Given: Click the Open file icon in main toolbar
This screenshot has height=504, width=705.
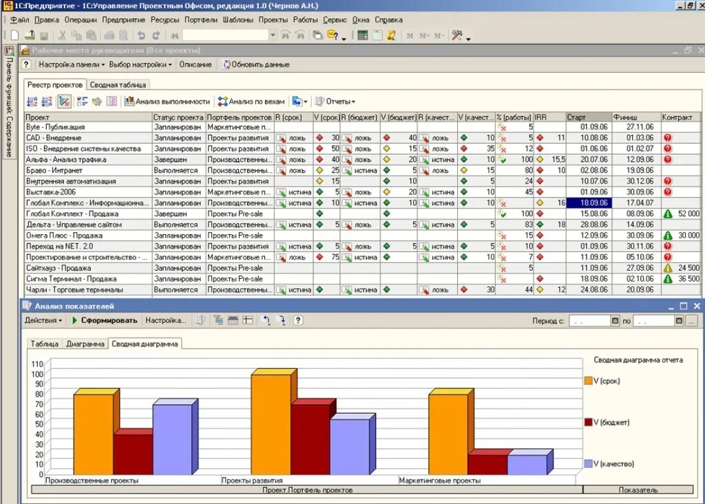Looking at the screenshot, I should 29,36.
